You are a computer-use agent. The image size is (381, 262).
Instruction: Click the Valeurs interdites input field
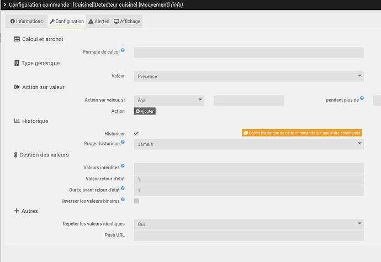[248, 168]
